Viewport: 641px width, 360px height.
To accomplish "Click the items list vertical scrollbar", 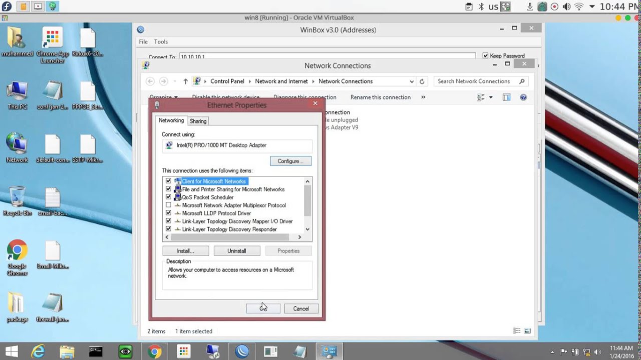I will [308, 200].
